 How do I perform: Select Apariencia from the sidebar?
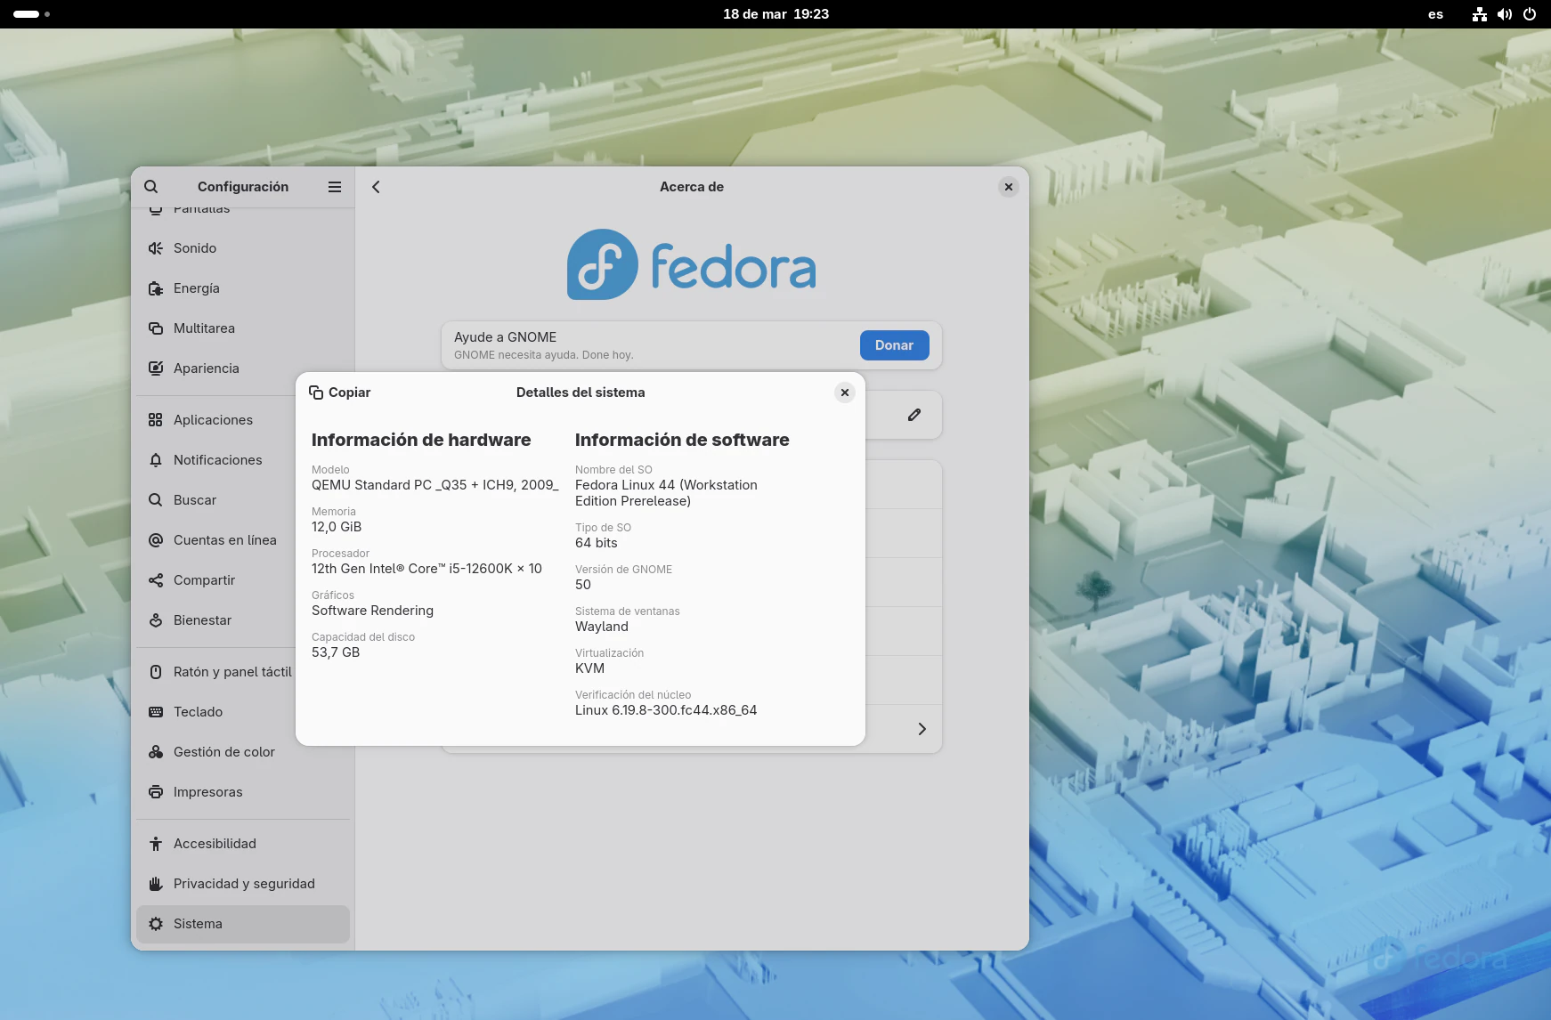click(x=206, y=368)
